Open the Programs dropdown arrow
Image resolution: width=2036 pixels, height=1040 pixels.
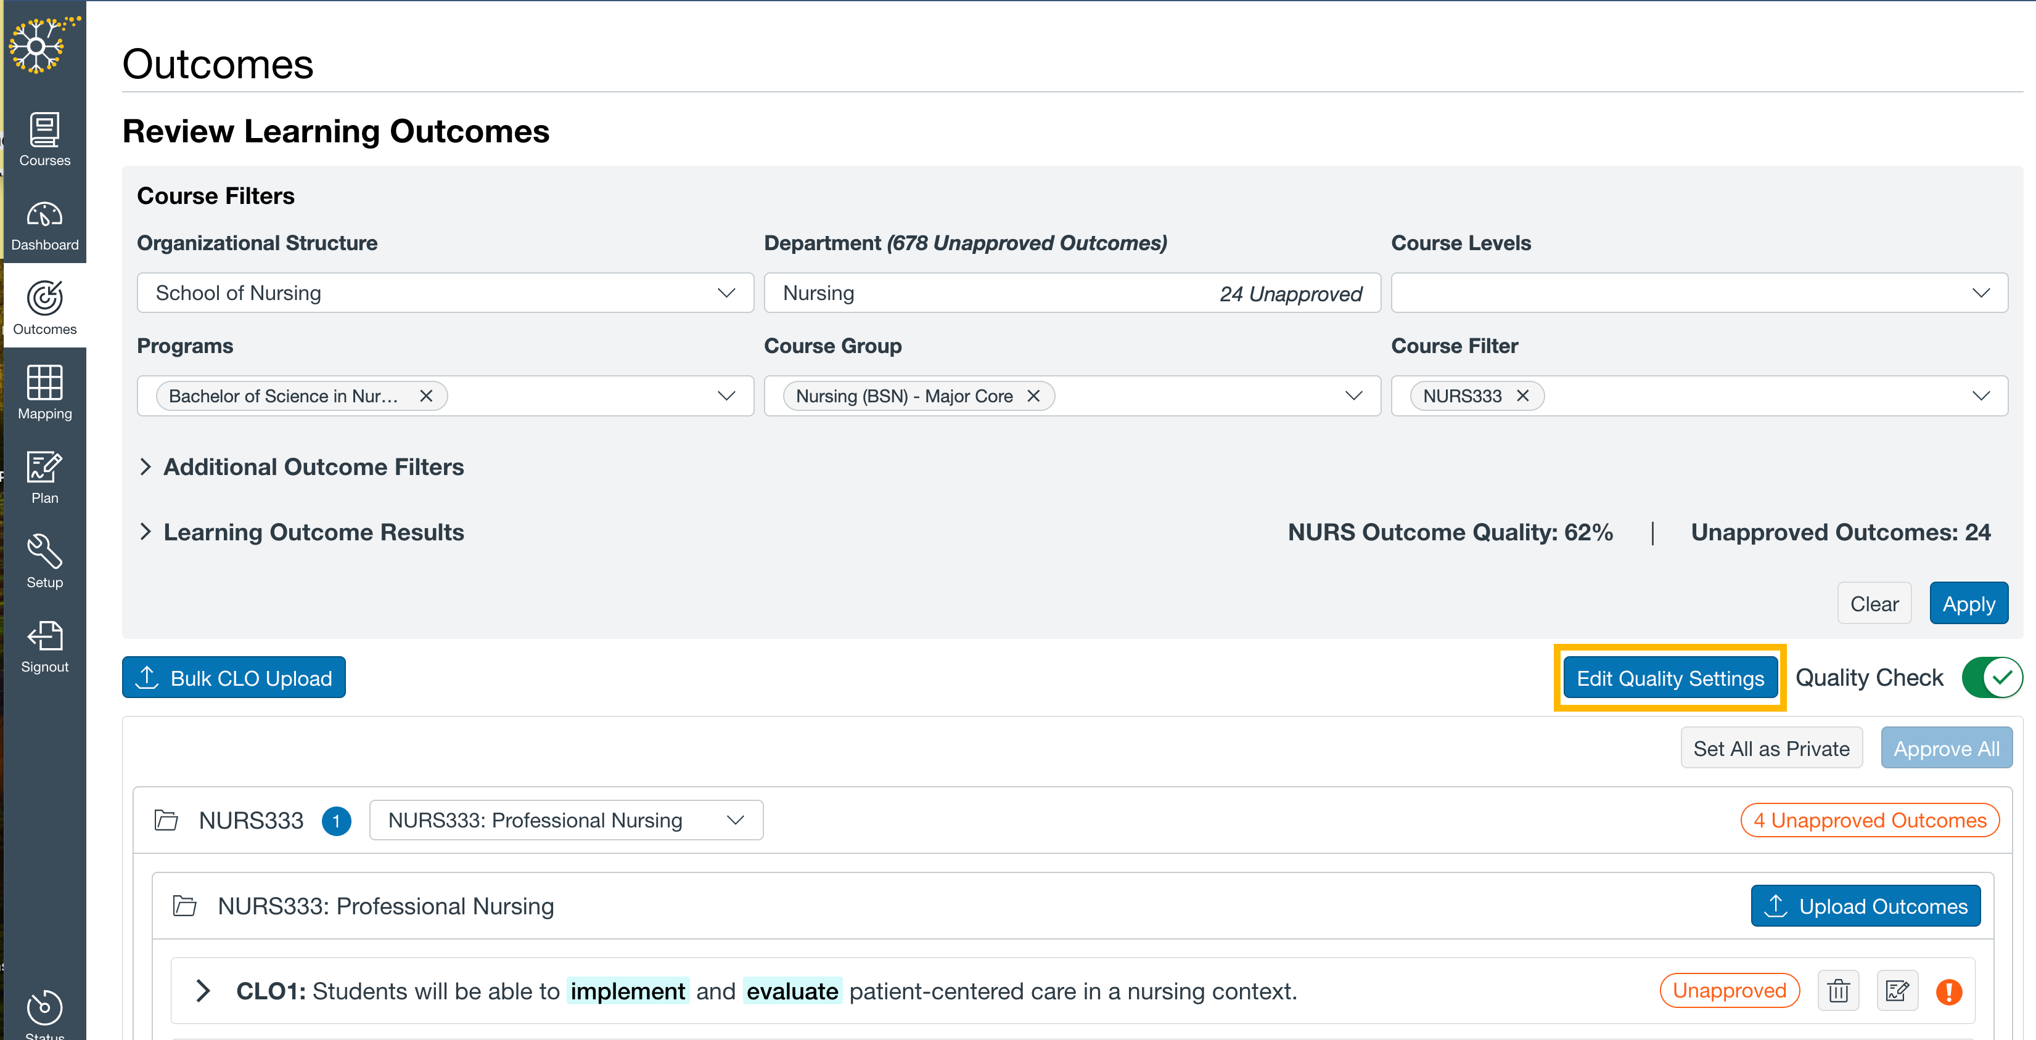(726, 396)
